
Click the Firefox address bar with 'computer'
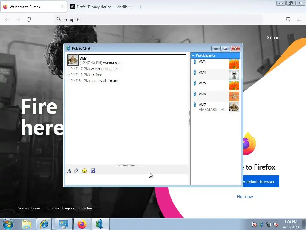coord(158,19)
